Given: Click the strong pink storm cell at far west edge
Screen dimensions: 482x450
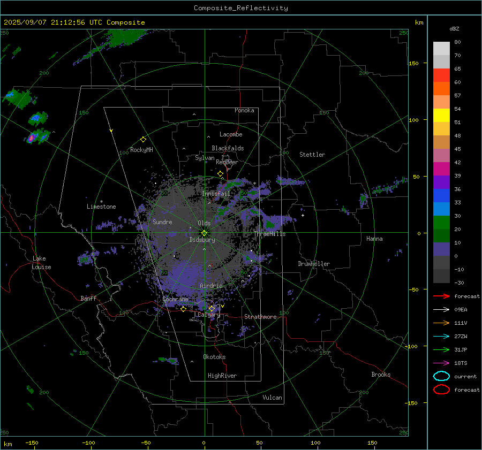Looking at the screenshot, I should point(31,138).
